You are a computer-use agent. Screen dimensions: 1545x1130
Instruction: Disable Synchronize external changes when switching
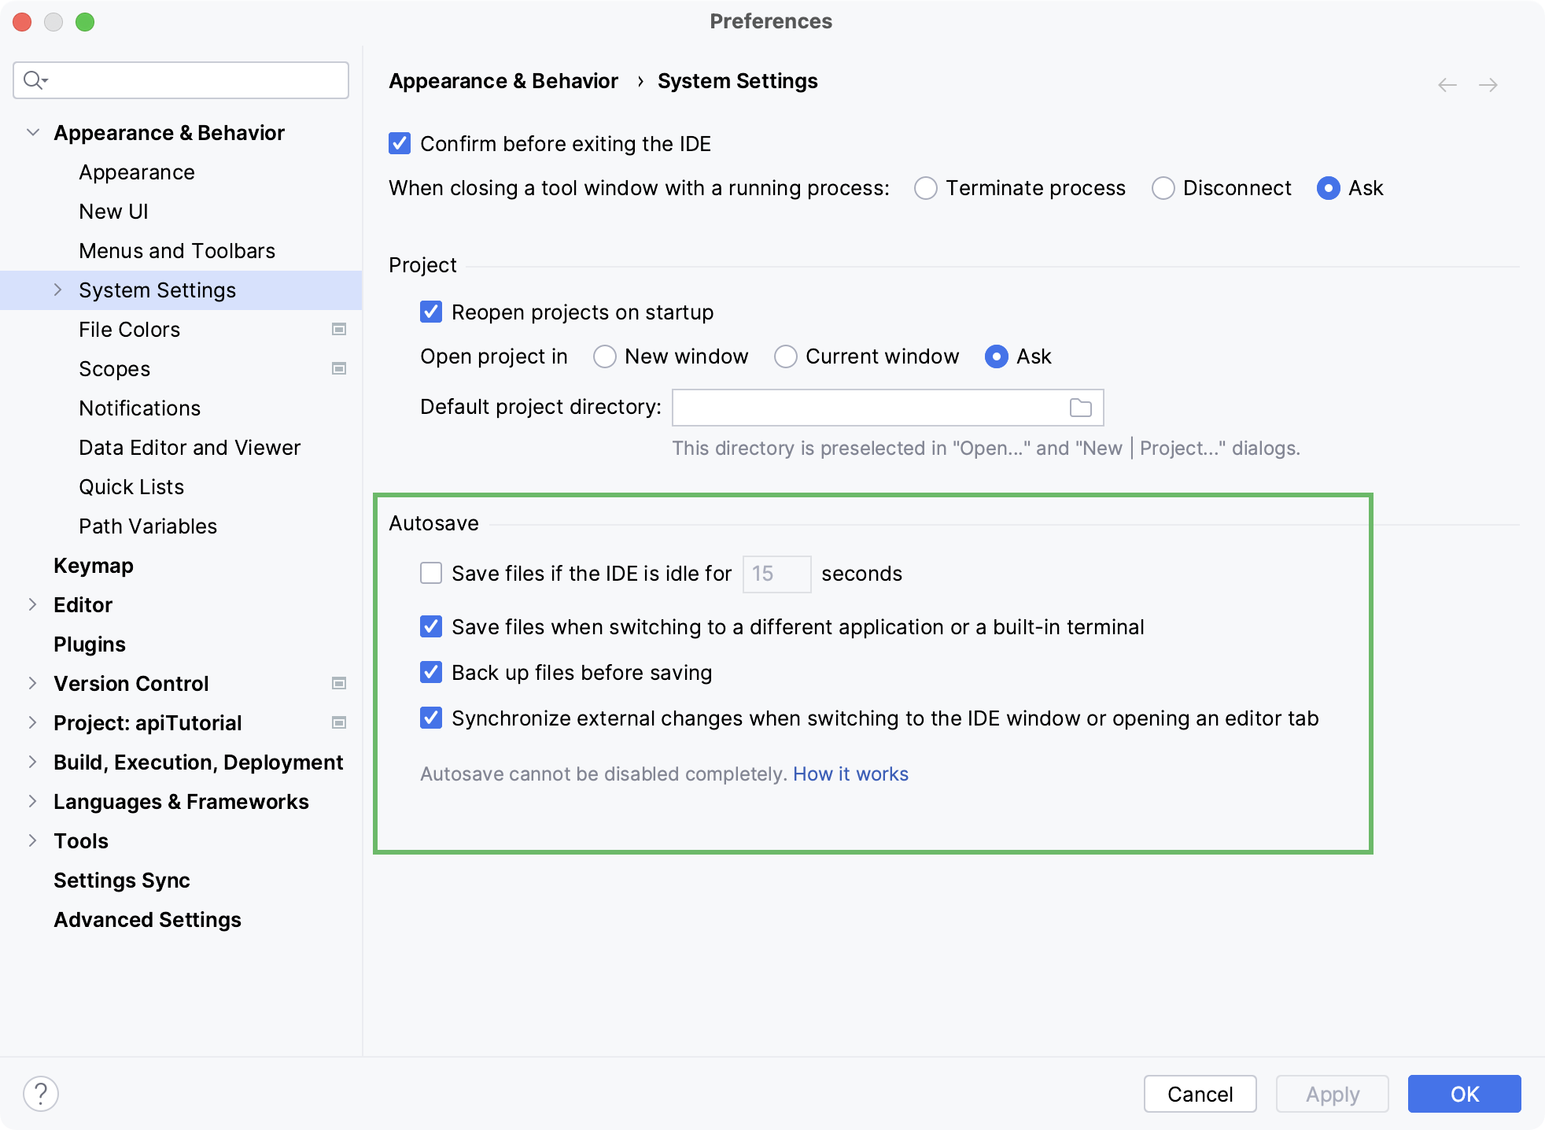[432, 718]
